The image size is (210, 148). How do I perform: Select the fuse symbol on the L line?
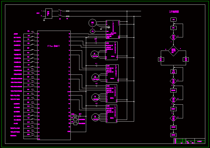(68, 11)
